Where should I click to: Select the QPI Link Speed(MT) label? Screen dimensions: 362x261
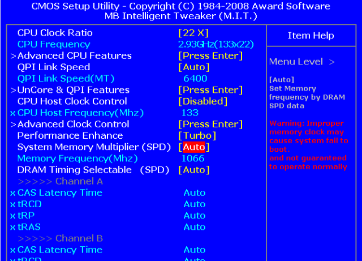(66, 79)
